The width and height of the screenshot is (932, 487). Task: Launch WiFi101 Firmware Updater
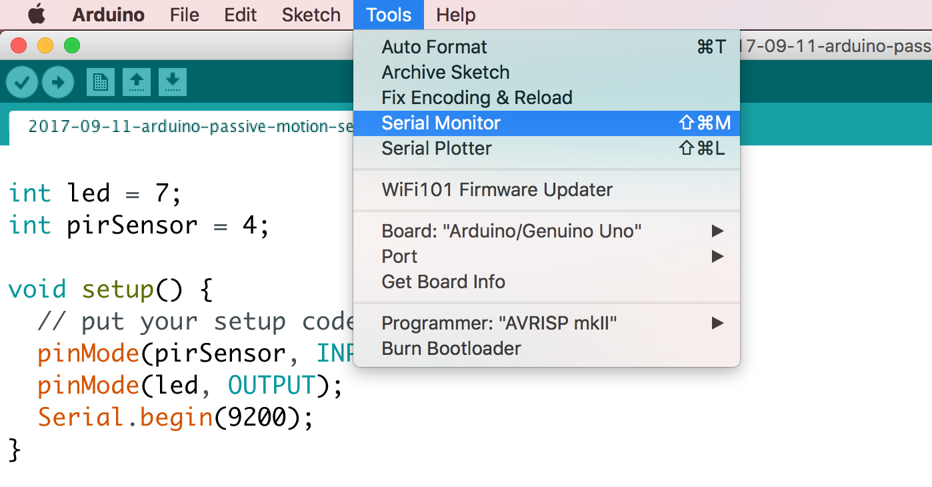pos(547,189)
